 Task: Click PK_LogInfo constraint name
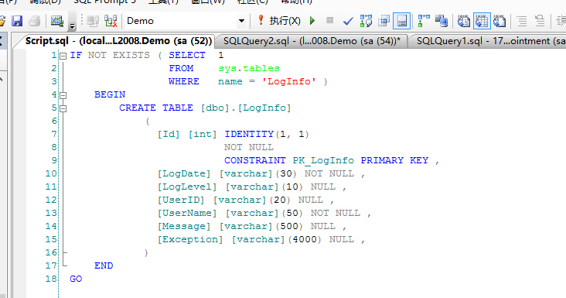(x=323, y=161)
